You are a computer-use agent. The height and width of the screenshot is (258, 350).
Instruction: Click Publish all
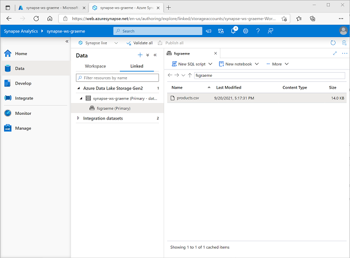[x=171, y=43]
